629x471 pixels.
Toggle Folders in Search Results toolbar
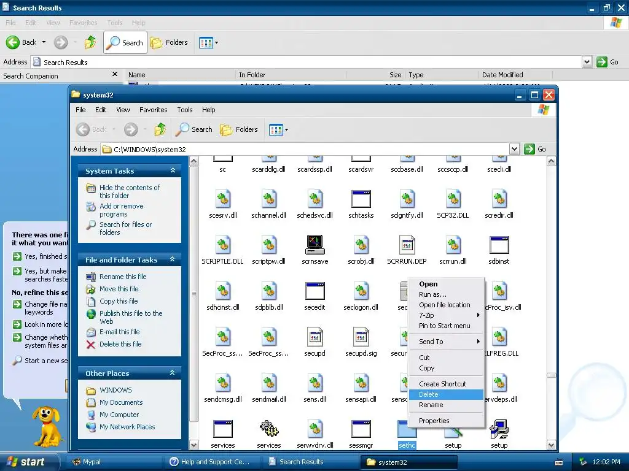168,42
